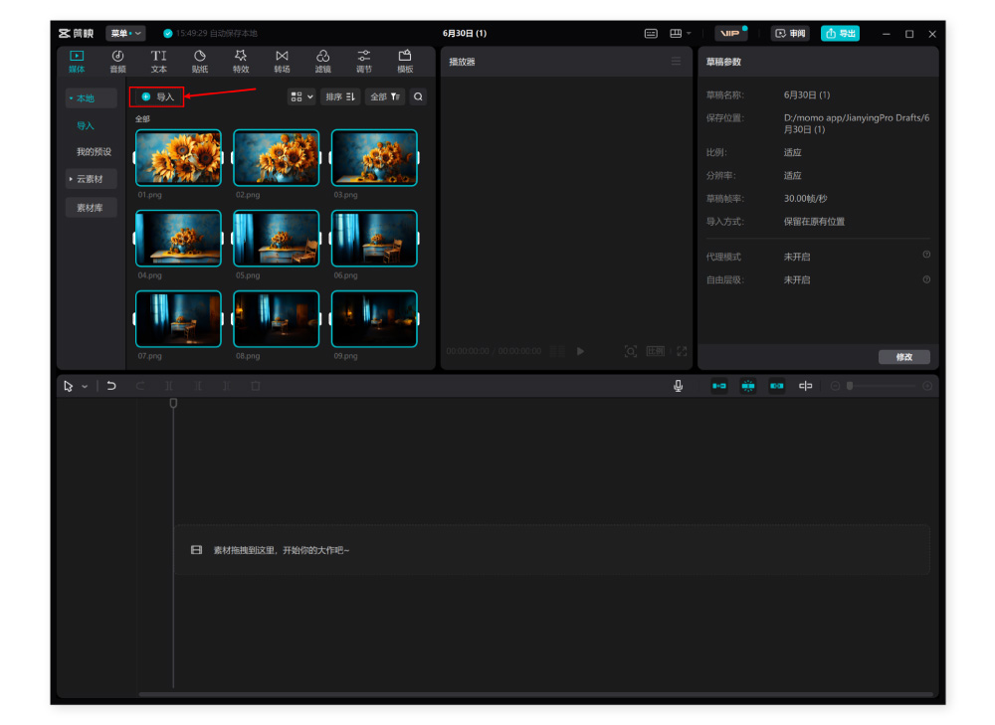Open the Adjust (调节) tab
The image size is (995, 725).
click(363, 62)
